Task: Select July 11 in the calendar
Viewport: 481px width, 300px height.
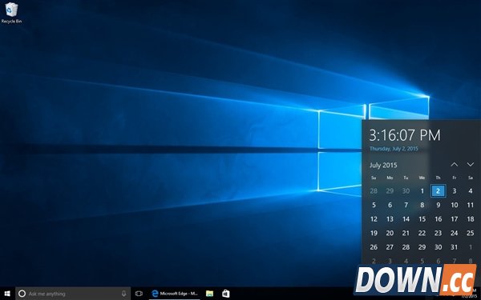Action: [471, 205]
